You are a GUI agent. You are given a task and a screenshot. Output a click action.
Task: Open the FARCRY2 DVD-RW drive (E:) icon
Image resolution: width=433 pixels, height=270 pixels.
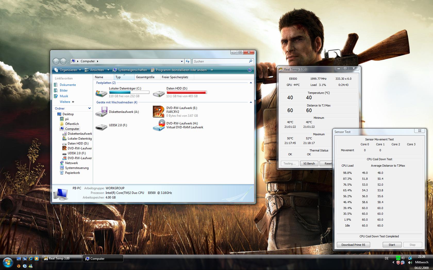[x=159, y=112]
